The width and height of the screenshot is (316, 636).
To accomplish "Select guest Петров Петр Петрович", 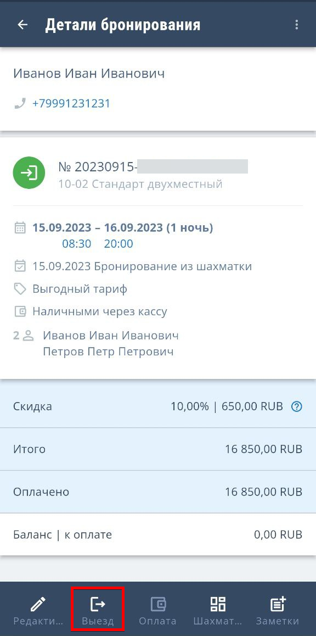I will click(x=108, y=352).
